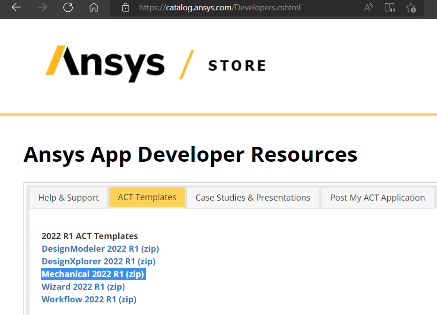Click the browser forward arrow
The image size is (437, 315).
(42, 7)
